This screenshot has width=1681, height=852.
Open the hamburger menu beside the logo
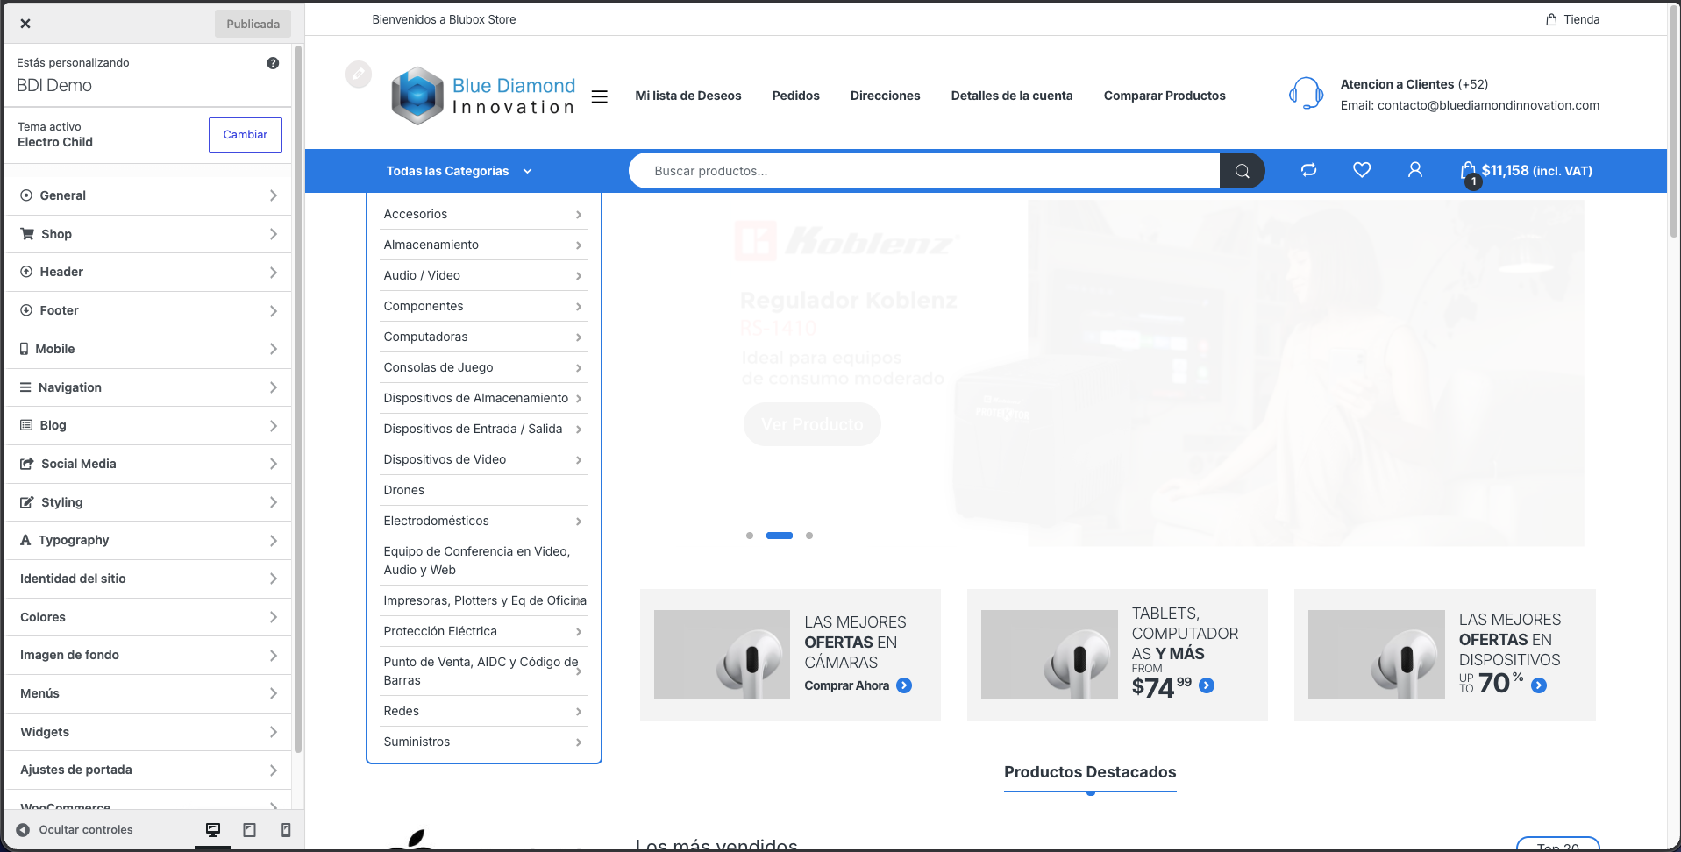(600, 96)
